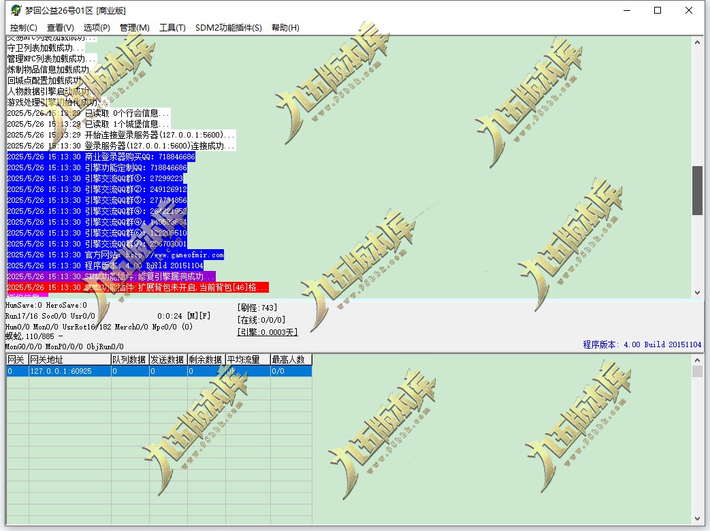
Task: Click the 队列数据 column header
Action: coord(130,359)
